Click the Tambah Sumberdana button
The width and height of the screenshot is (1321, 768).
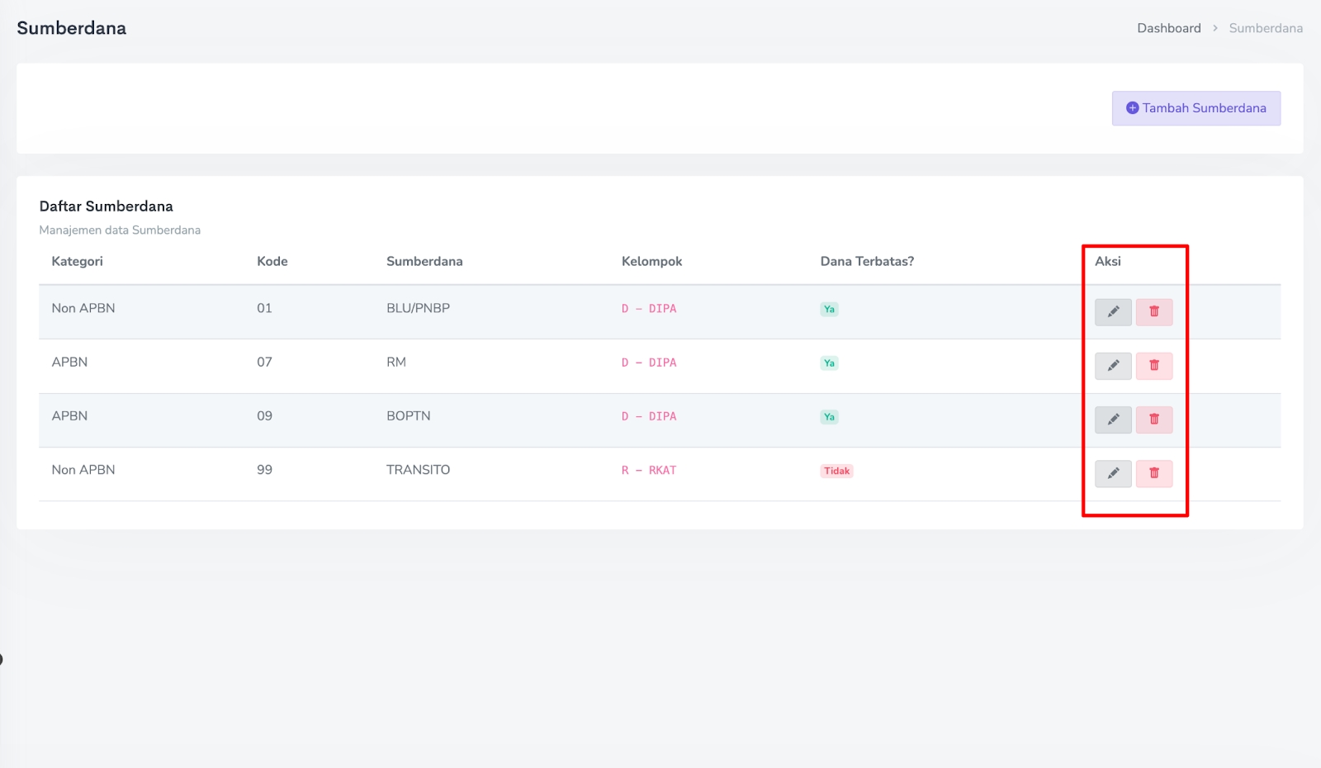click(x=1196, y=108)
